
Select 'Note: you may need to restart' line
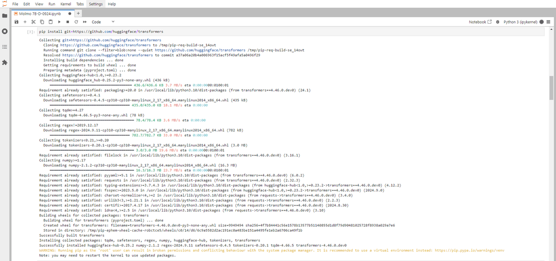click(107, 255)
